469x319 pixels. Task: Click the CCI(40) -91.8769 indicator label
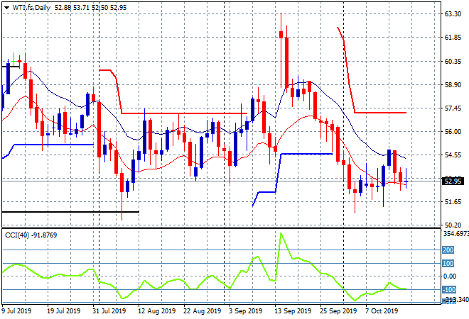click(x=31, y=235)
